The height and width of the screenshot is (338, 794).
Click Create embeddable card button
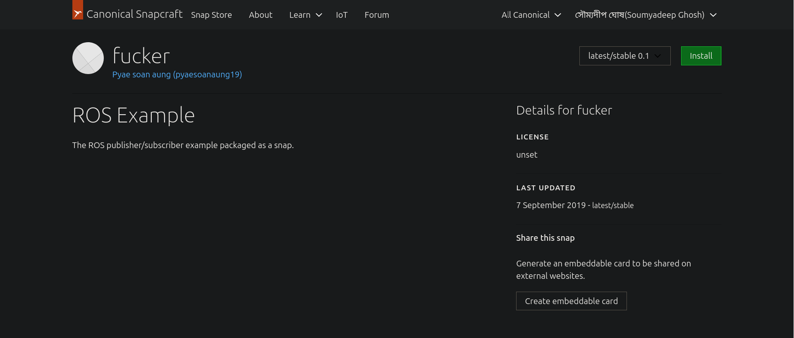click(571, 301)
